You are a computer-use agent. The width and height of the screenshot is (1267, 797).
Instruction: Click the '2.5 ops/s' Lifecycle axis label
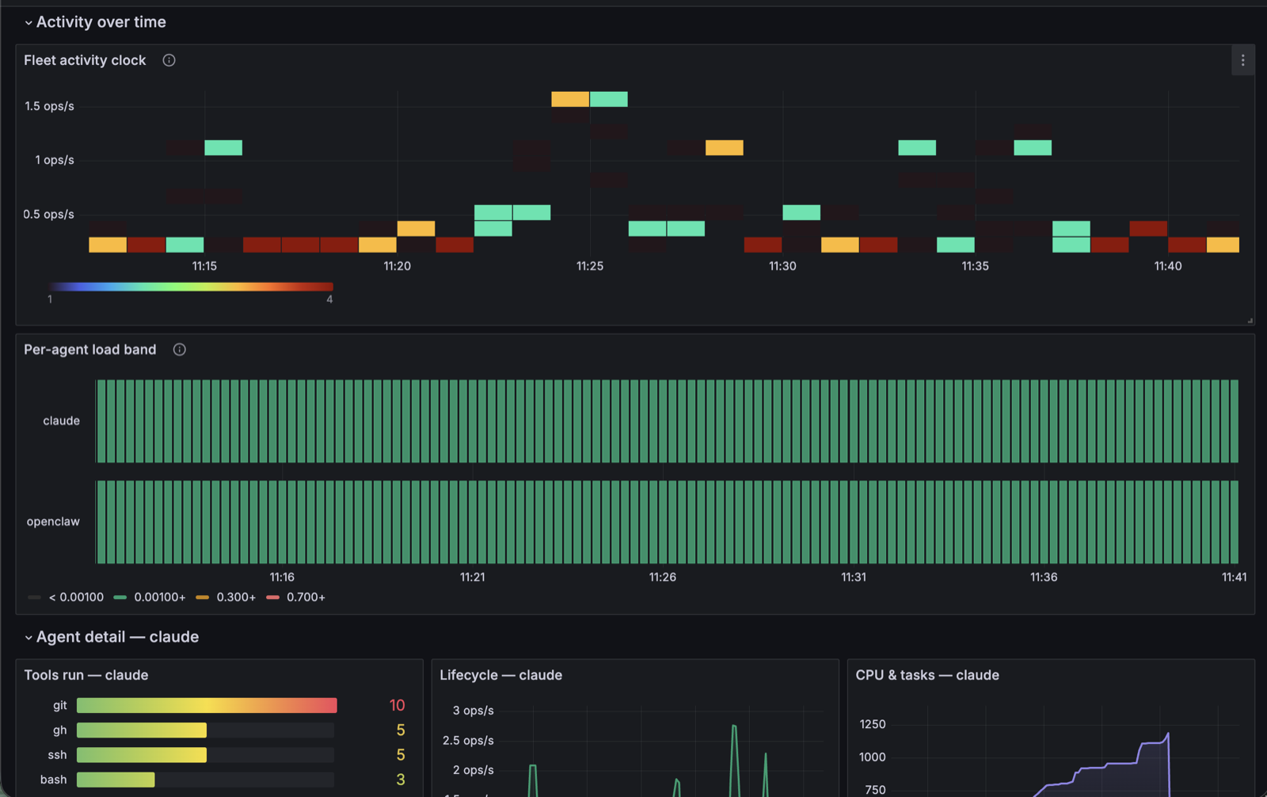[468, 741]
